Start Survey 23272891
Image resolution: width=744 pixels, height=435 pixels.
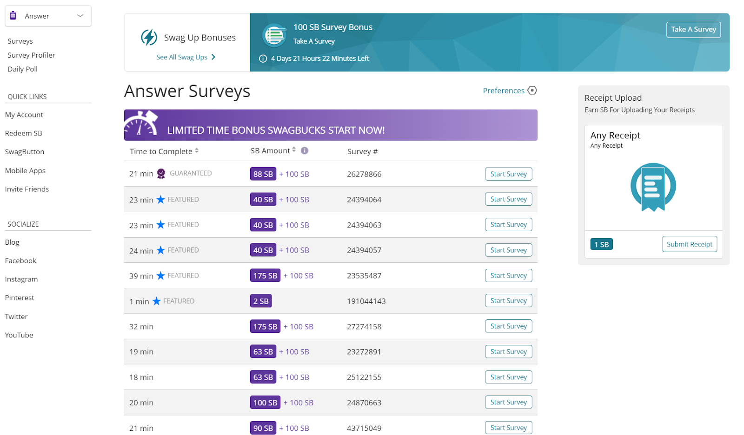509,352
